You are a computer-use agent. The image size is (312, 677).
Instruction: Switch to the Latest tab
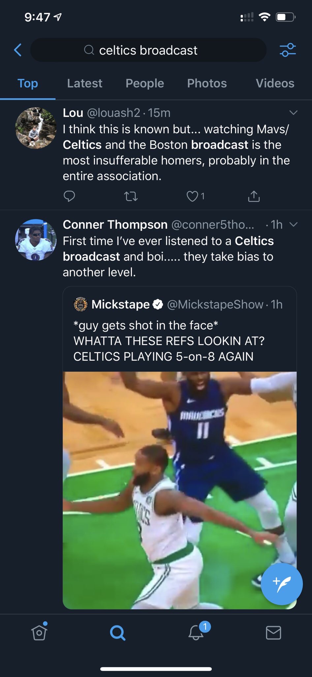[x=84, y=83]
